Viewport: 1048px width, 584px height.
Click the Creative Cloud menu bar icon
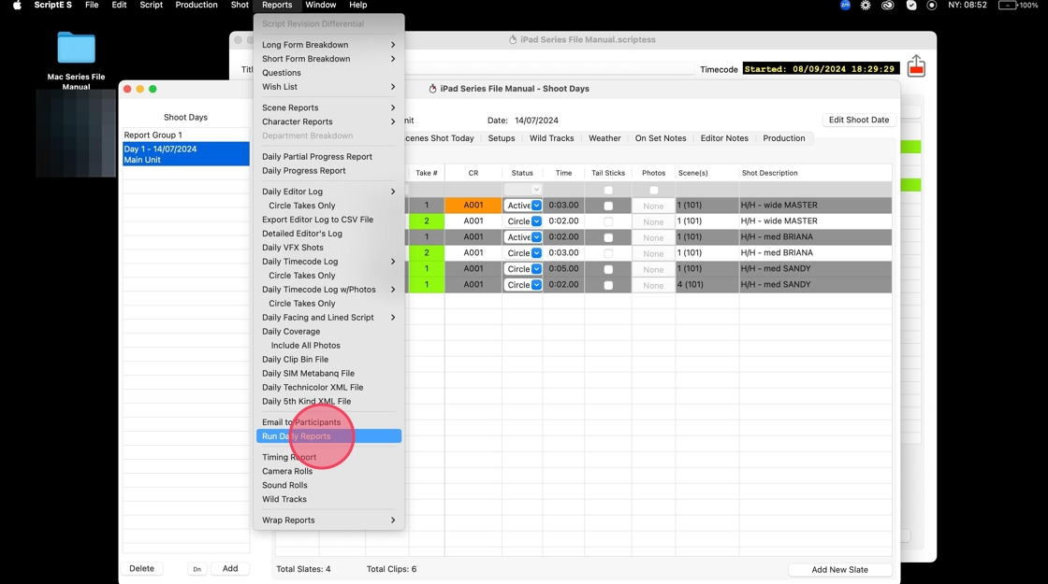pyautogui.click(x=888, y=5)
